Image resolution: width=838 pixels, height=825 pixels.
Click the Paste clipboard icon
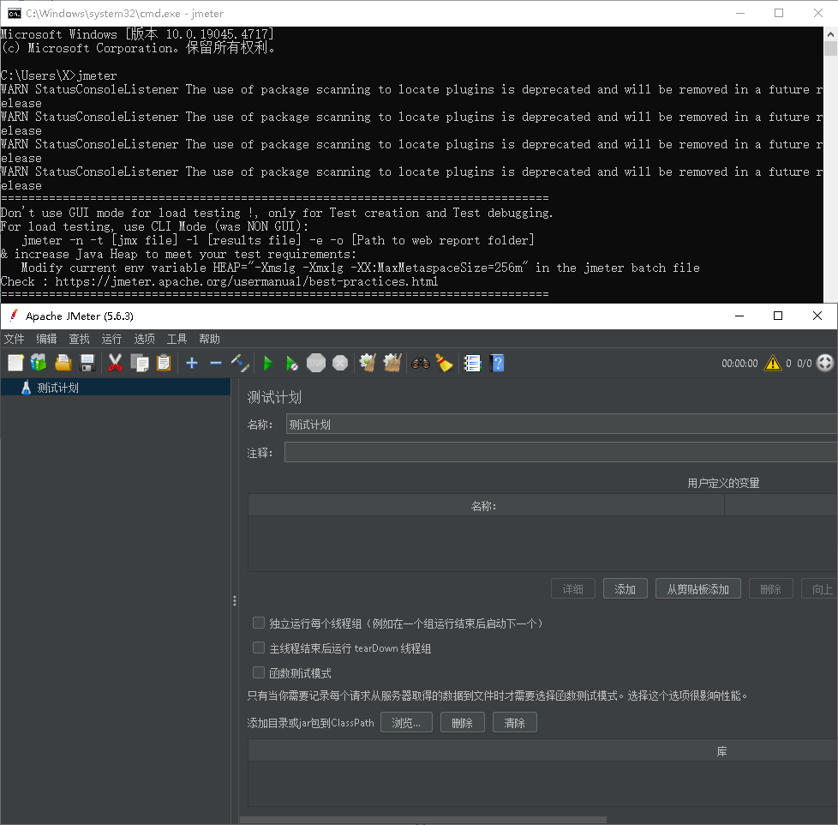point(164,364)
